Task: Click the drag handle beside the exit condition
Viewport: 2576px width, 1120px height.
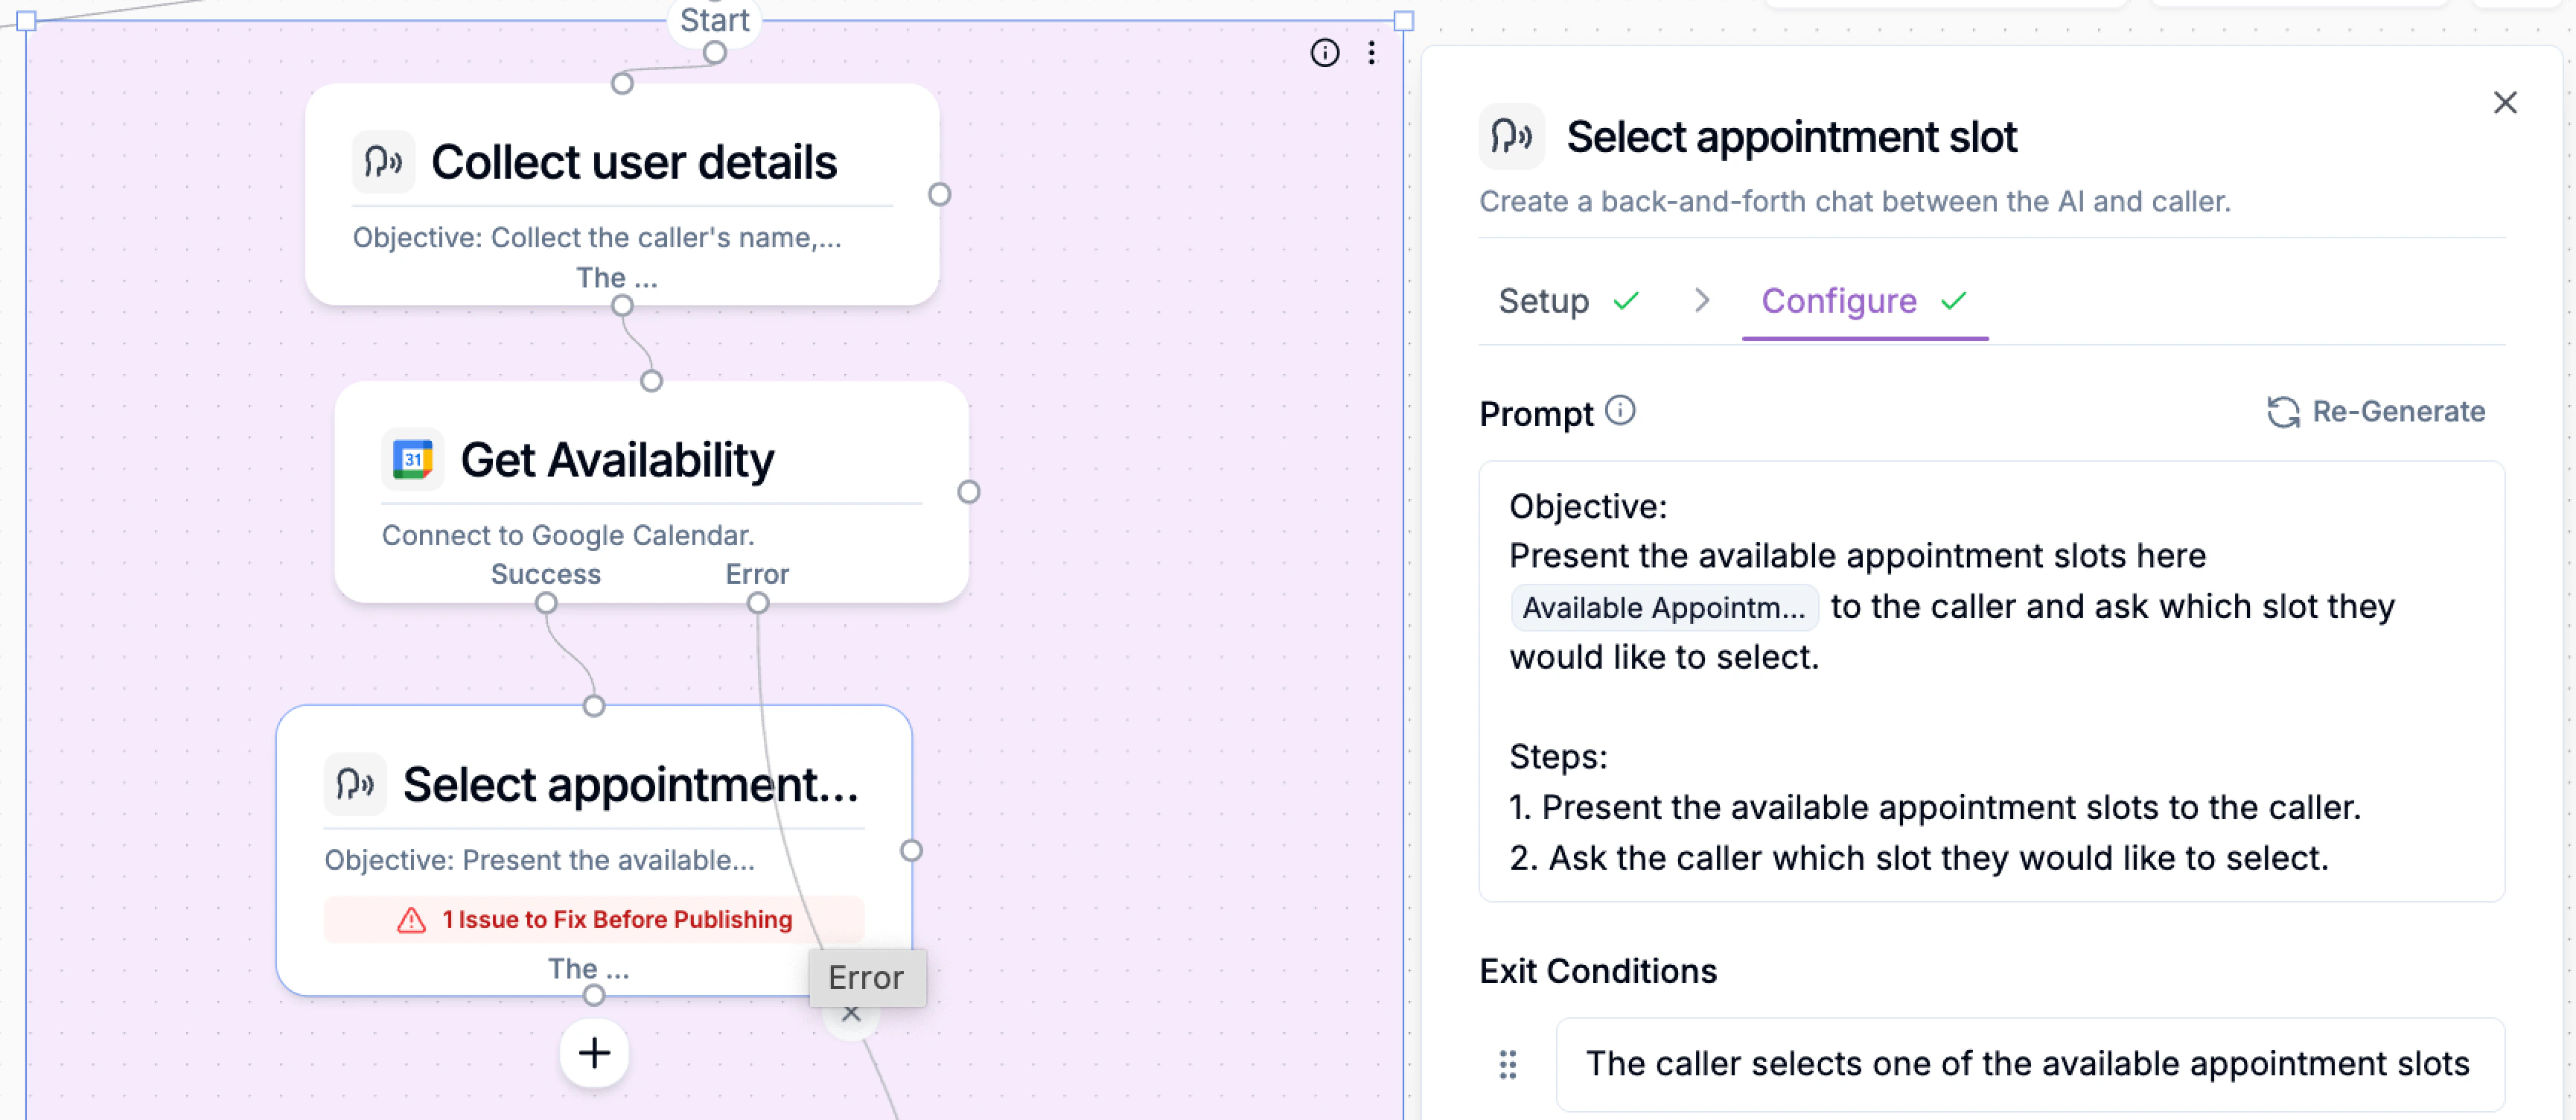Action: point(1507,1064)
